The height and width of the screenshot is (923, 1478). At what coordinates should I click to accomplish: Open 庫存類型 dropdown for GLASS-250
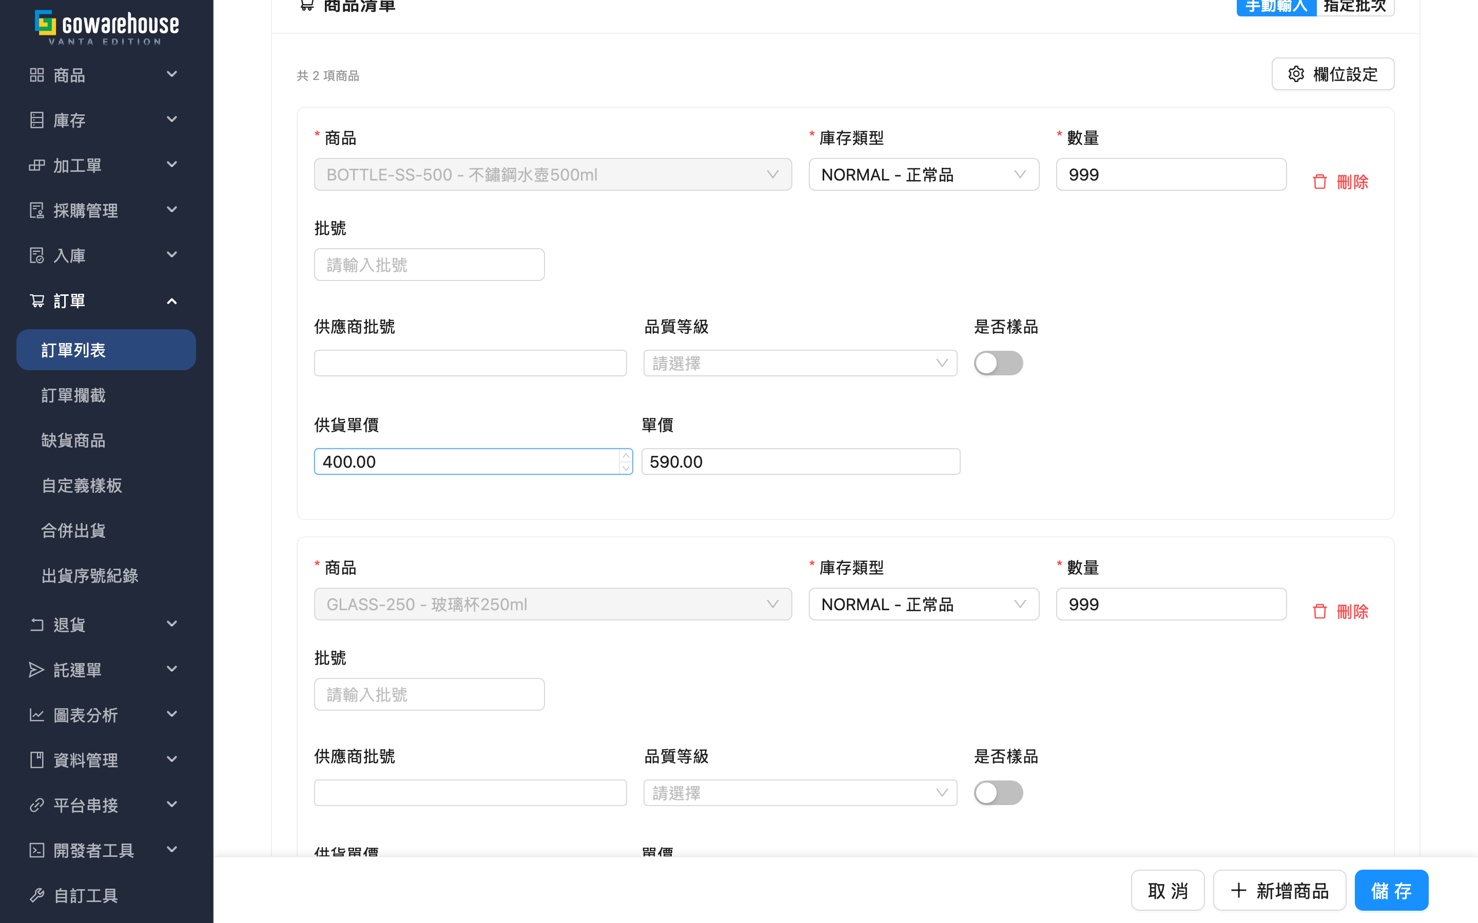pos(923,605)
